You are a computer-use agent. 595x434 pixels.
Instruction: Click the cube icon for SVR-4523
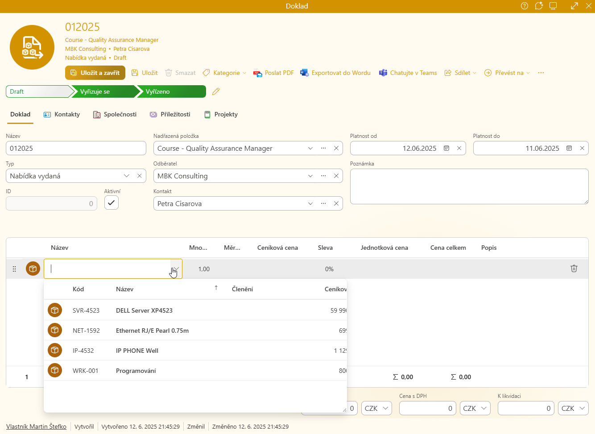(55, 310)
